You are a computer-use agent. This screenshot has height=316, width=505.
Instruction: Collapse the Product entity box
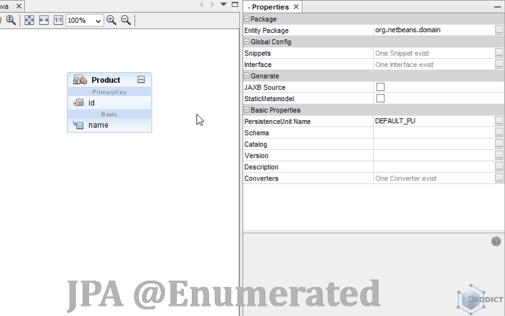pos(141,80)
